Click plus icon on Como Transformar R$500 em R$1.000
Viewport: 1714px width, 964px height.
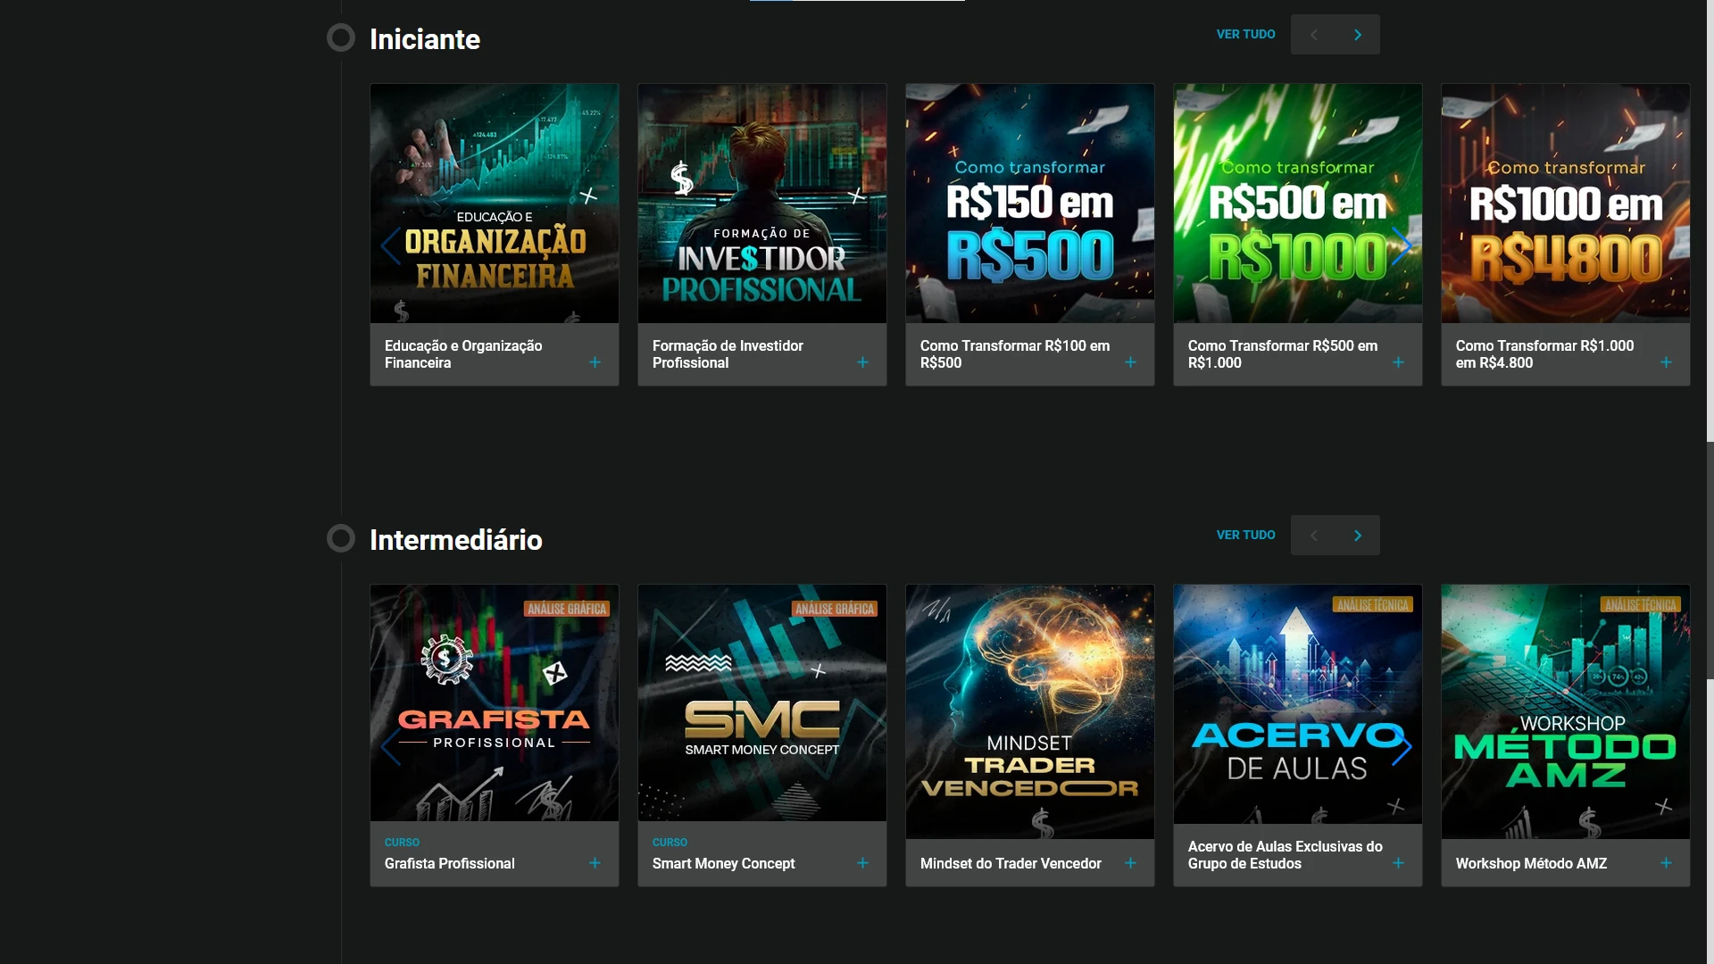1398,362
